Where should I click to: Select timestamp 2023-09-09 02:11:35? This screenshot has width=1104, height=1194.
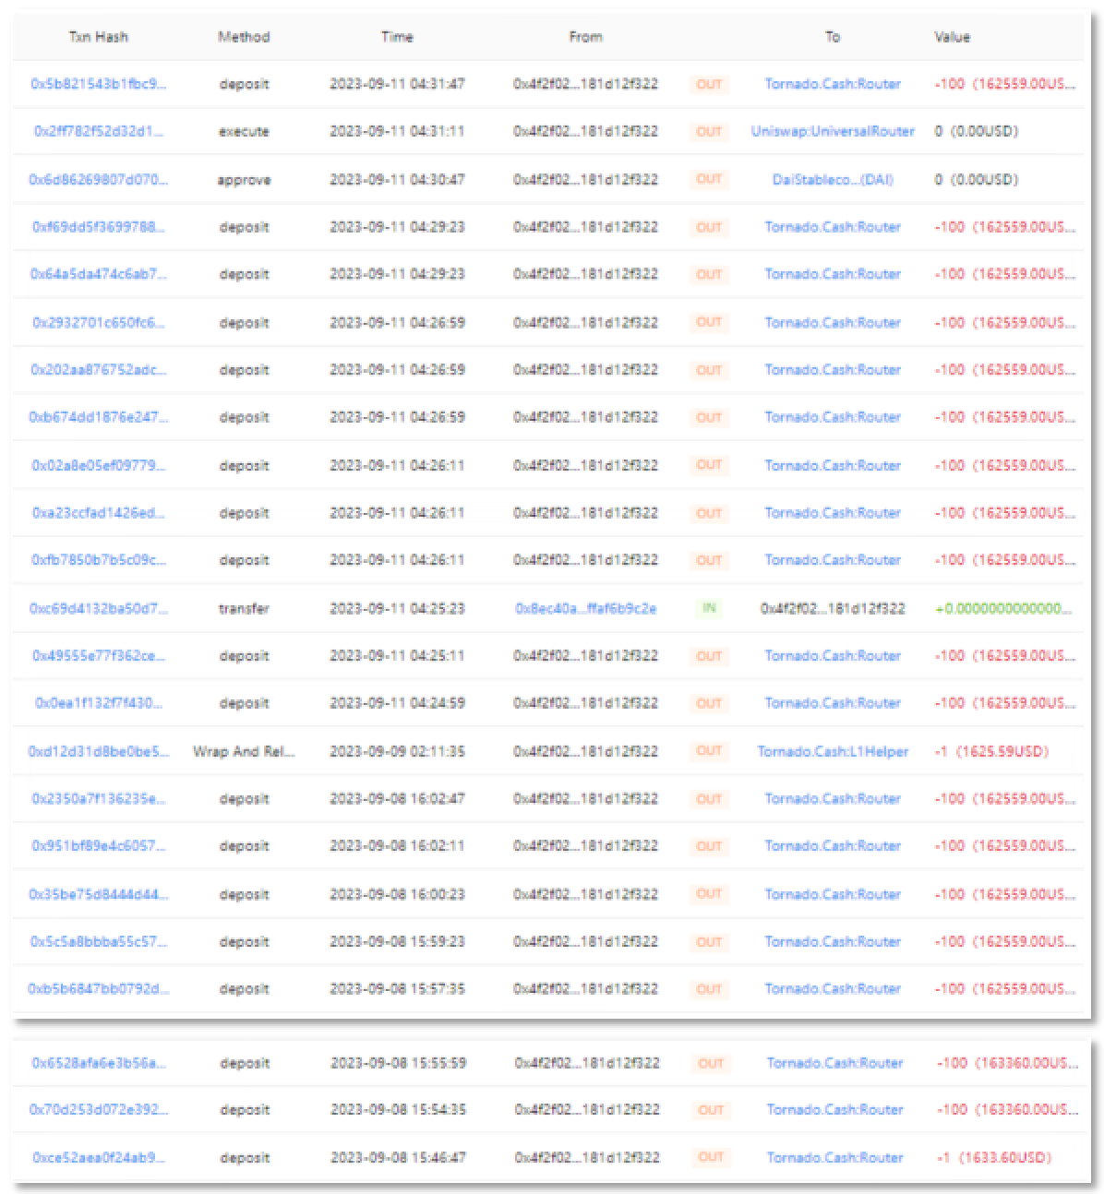click(397, 751)
